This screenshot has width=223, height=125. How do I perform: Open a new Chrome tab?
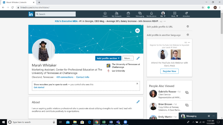(x=39, y=2)
